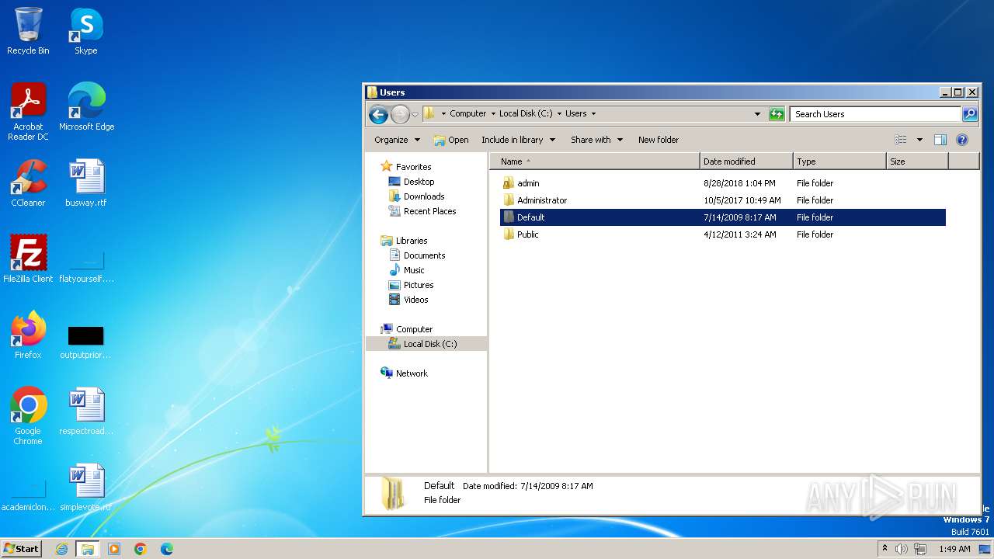Open Chrome from the taskbar

[x=141, y=549]
